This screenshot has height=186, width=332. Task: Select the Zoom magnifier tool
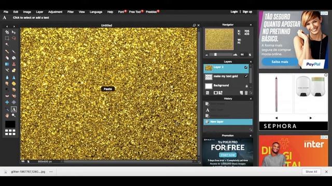[x=14, y=115]
